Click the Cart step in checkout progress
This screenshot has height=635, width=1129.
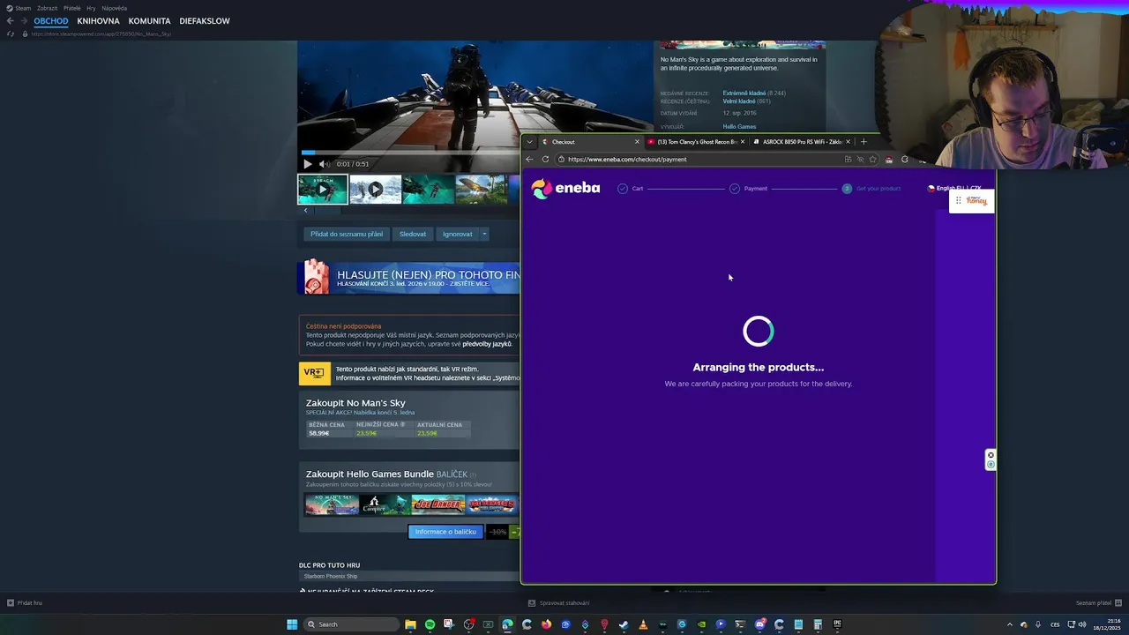tap(631, 189)
